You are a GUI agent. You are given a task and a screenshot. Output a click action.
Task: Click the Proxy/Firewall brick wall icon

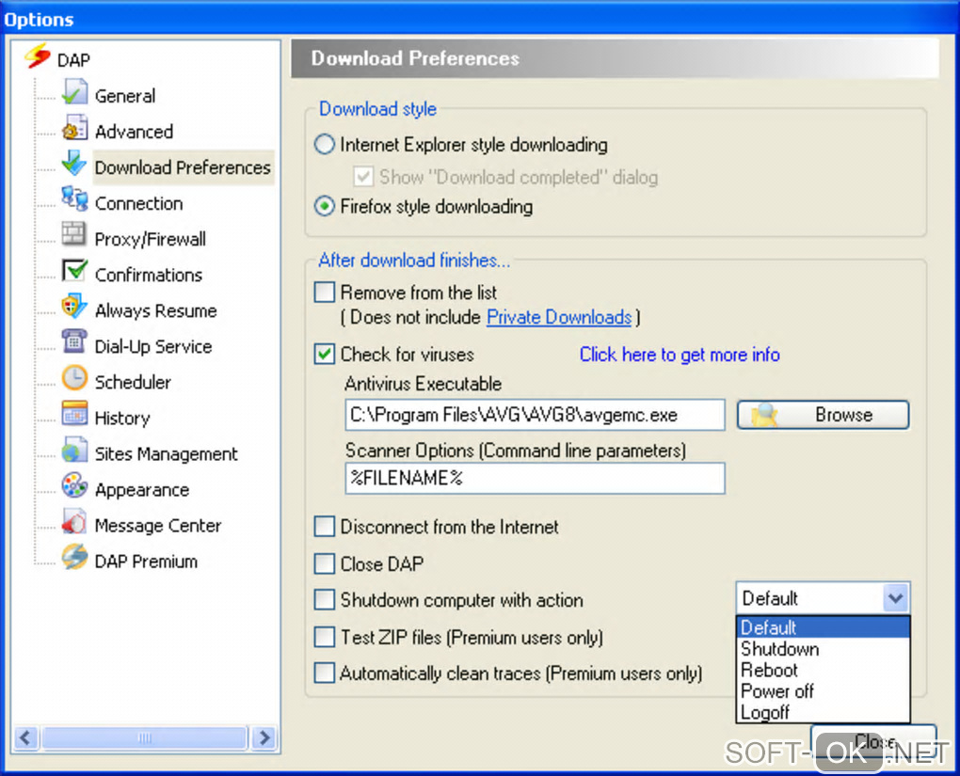tap(74, 235)
